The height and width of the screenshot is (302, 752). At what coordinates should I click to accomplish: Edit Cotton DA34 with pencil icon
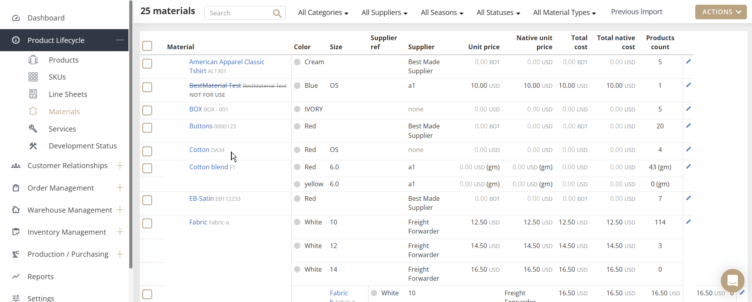[689, 149]
